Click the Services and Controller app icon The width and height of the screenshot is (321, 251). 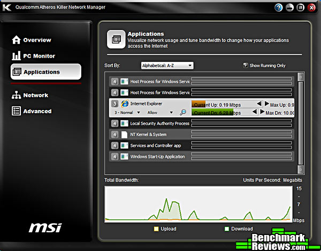tap(125, 145)
